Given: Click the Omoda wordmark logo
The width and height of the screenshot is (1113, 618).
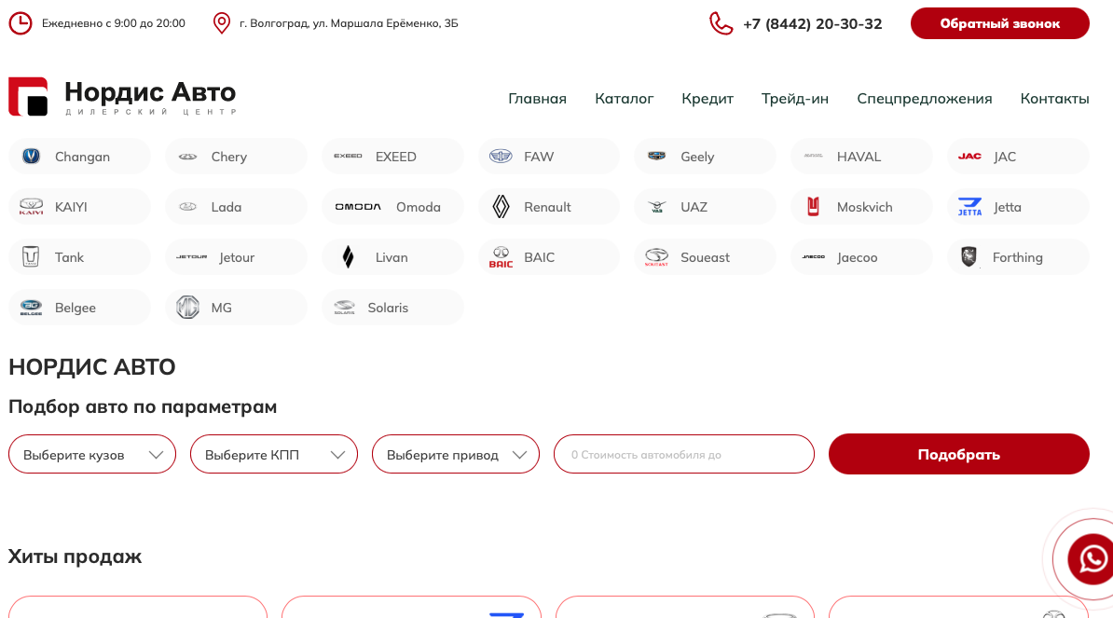Looking at the screenshot, I should click(x=358, y=207).
